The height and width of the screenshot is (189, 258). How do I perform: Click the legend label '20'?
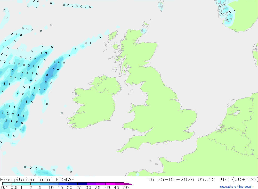point(70,187)
